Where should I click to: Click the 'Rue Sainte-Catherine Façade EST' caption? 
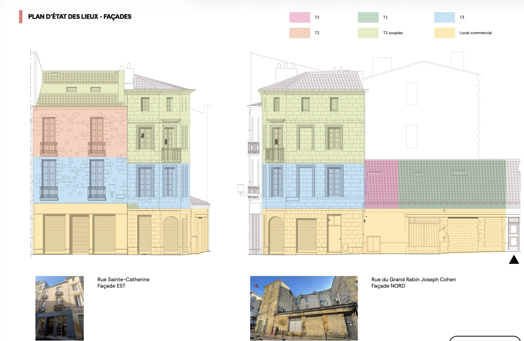click(123, 283)
